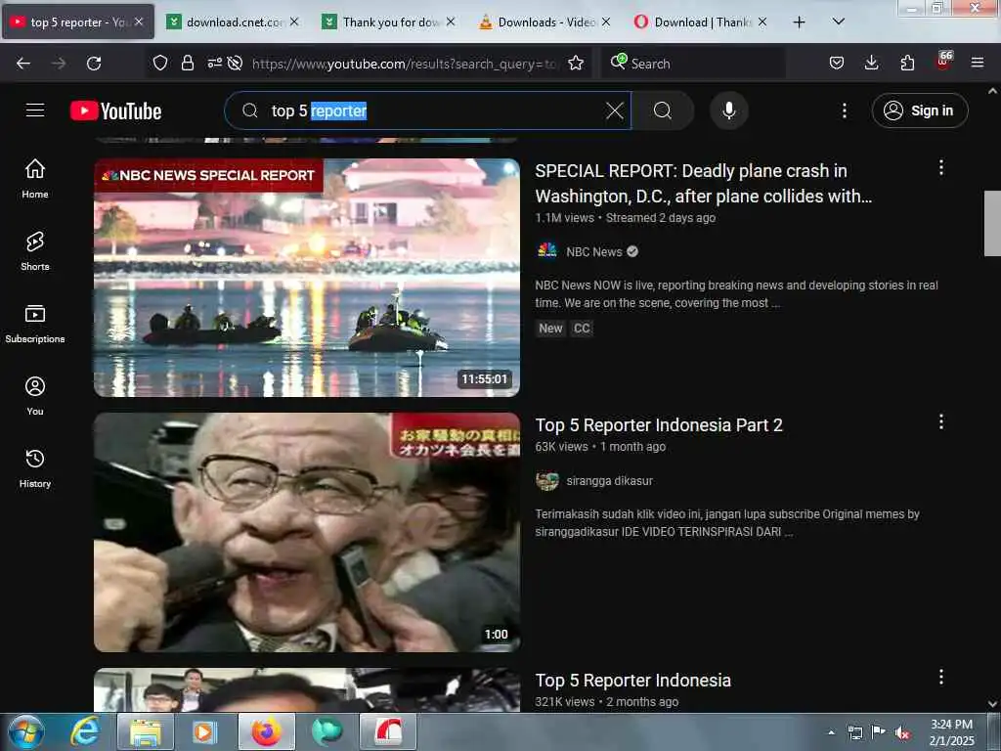Open Windows Media Player taskbar icon
Screen dimensions: 1001x751
[203, 731]
